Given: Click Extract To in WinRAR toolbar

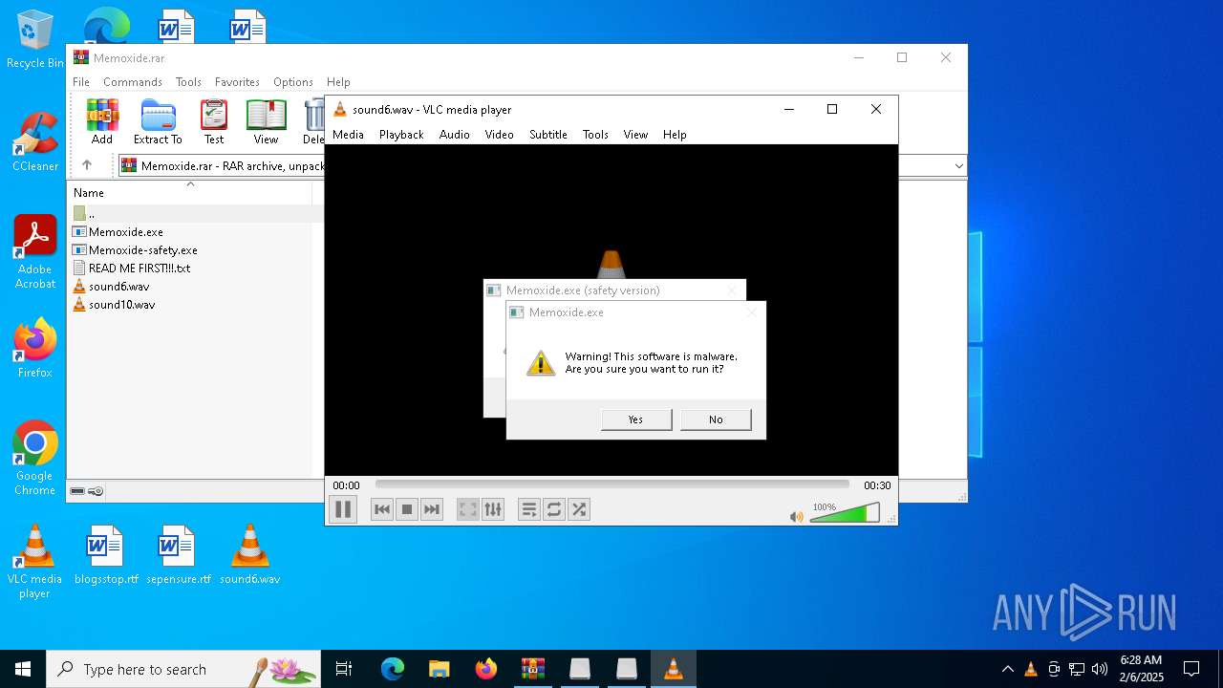Looking at the screenshot, I should click(158, 122).
